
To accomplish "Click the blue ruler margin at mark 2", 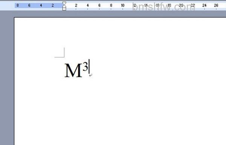I will (x=53, y=6).
